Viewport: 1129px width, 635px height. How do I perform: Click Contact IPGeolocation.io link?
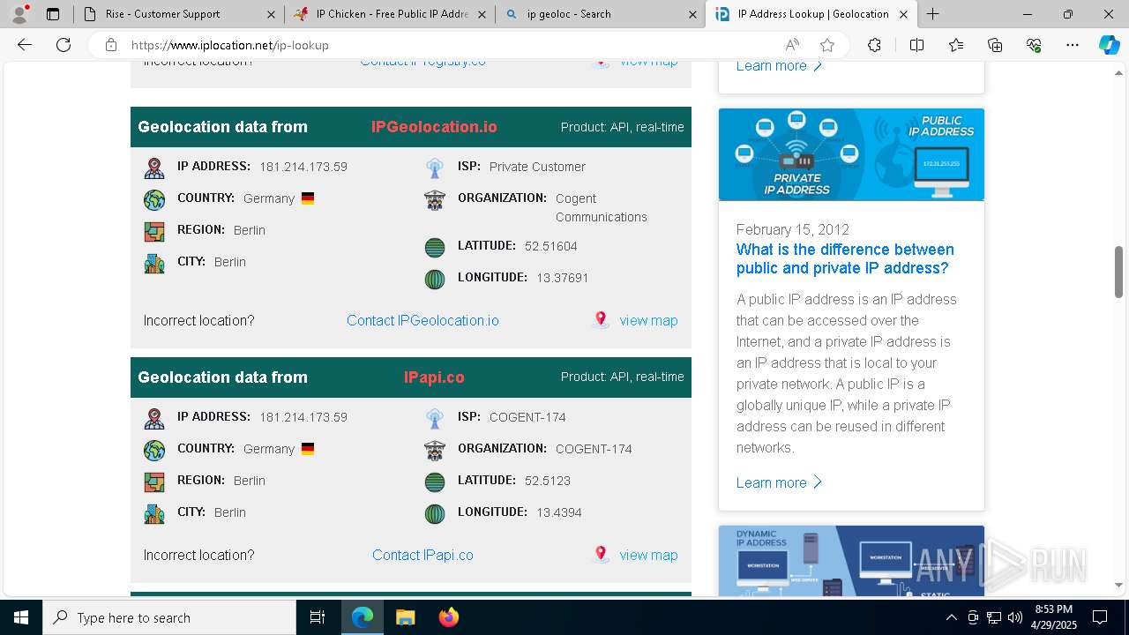tap(422, 320)
